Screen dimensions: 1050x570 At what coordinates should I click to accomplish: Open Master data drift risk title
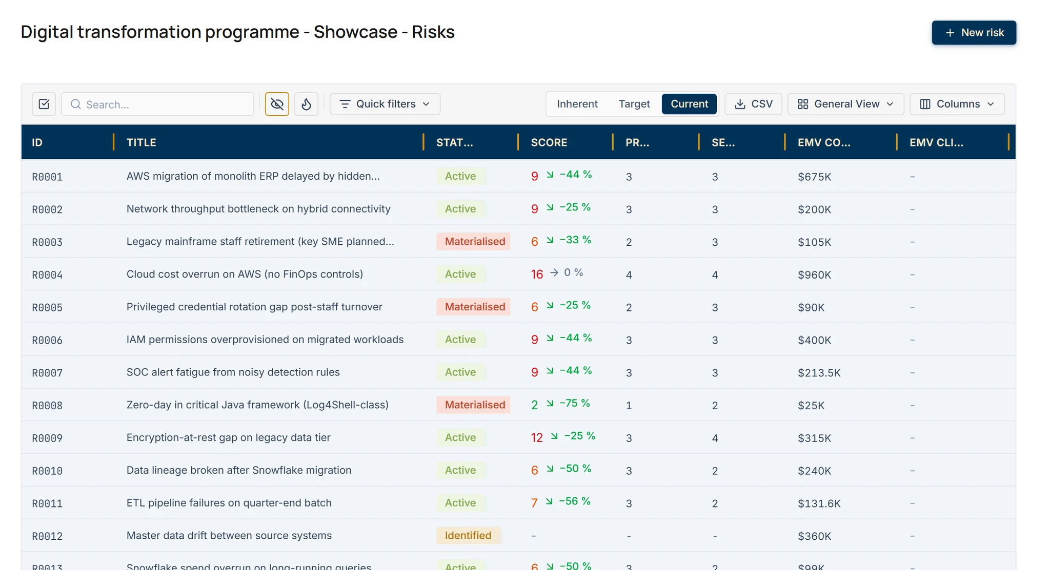tap(229, 536)
